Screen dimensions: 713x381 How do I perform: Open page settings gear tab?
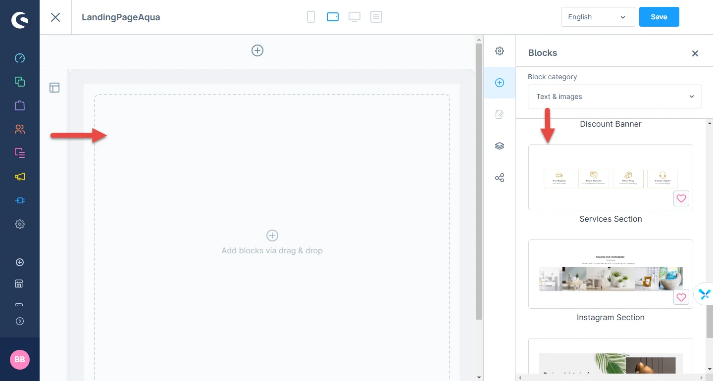tap(500, 51)
